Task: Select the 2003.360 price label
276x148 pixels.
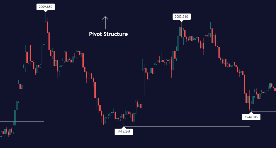Action: pos(181,17)
